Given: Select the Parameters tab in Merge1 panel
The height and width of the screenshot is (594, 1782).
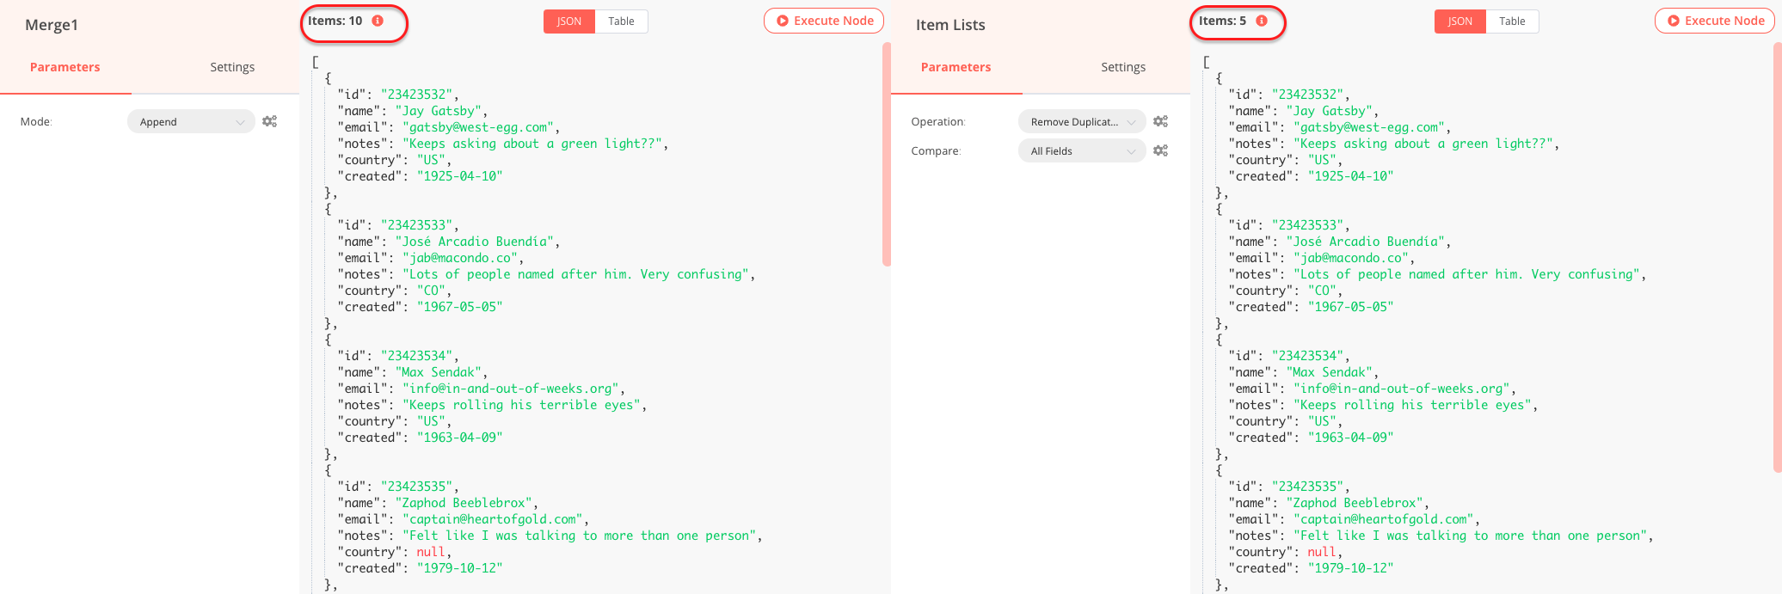Looking at the screenshot, I should pos(65,67).
